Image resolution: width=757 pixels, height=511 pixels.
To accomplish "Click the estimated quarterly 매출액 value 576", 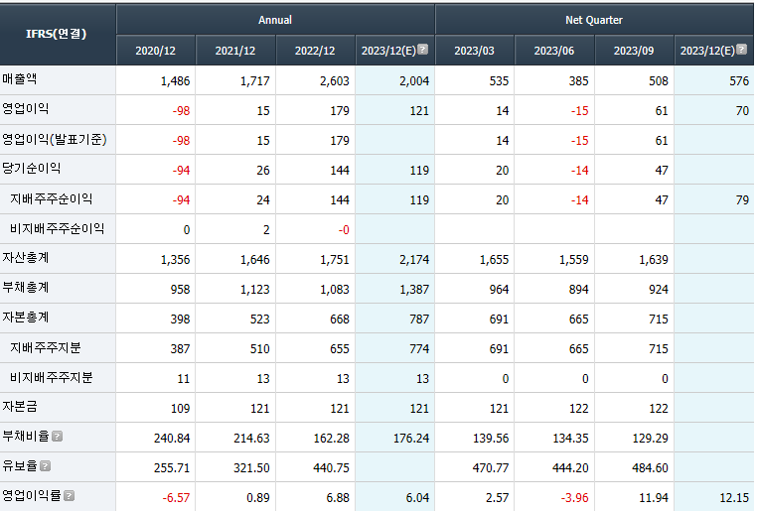I will coord(739,81).
